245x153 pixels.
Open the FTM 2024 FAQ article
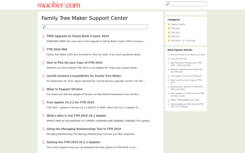(x=57, y=49)
